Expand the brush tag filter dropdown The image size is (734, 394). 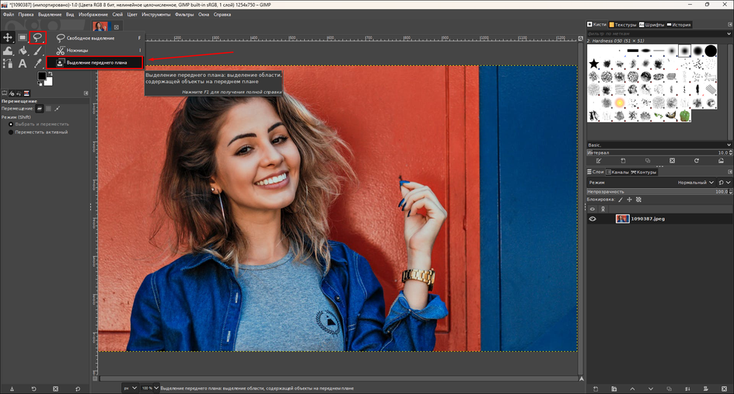pyautogui.click(x=729, y=33)
